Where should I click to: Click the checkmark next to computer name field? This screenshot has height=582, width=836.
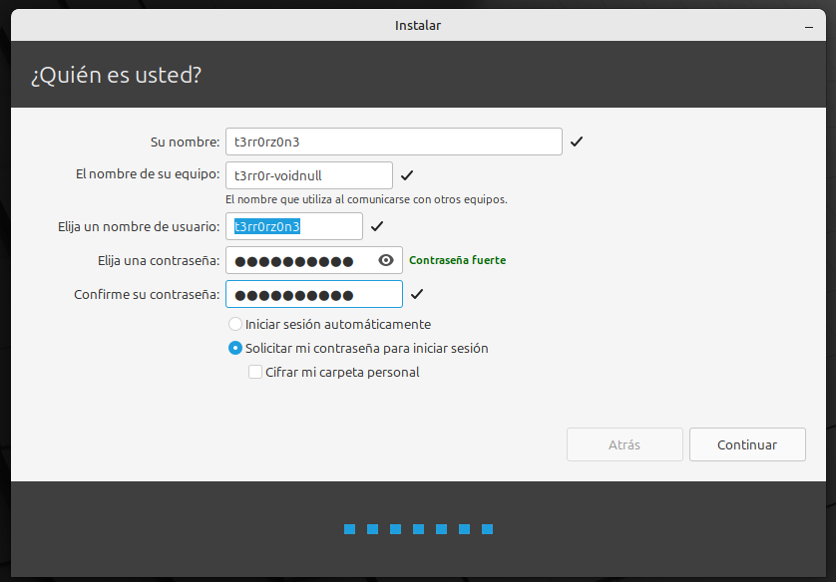[406, 176]
